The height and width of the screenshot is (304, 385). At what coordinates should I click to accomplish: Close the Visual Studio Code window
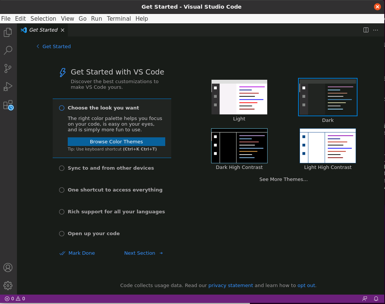pyautogui.click(x=377, y=7)
